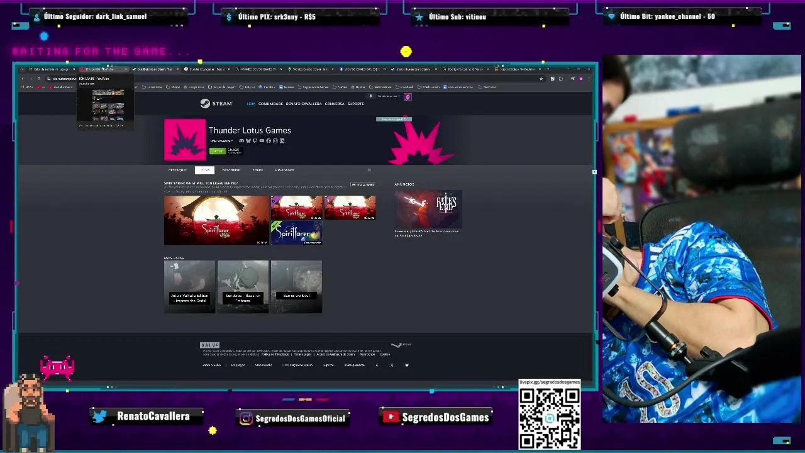Image resolution: width=805 pixels, height=453 pixels.
Task: Switch to the DESTAQUES tab
Action: click(177, 171)
